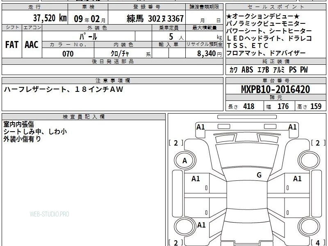Select the recycle deposit 8,340円
The width and height of the screenshot is (328, 246).
[210, 54]
